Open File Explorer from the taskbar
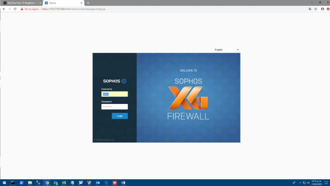This screenshot has height=186, width=330. [x=30, y=183]
